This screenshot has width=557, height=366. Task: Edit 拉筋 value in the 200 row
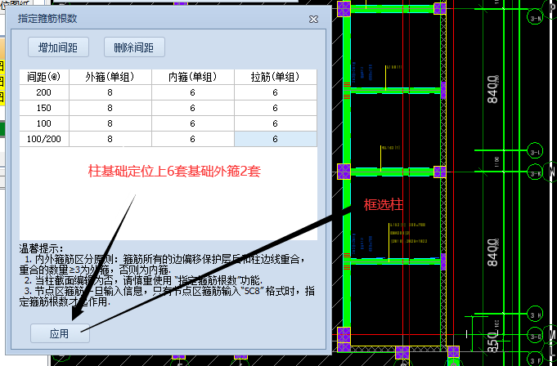276,92
